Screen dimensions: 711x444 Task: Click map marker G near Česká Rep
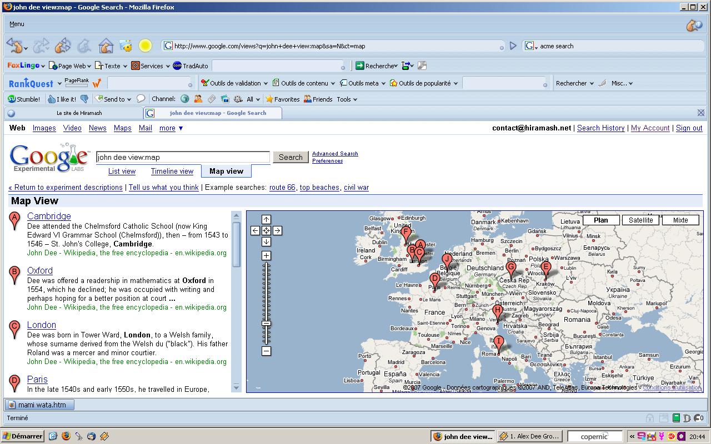coord(511,270)
